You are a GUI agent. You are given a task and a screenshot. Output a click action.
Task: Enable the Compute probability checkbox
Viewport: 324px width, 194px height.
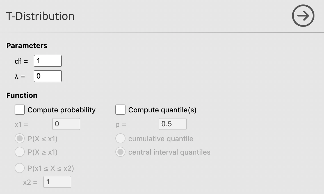20,110
